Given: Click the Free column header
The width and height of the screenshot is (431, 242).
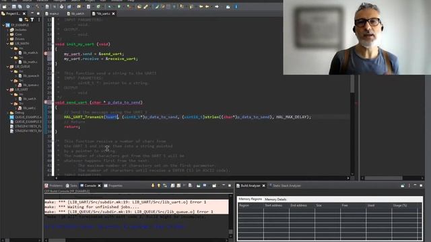Looking at the screenshot, I should [x=353, y=205].
